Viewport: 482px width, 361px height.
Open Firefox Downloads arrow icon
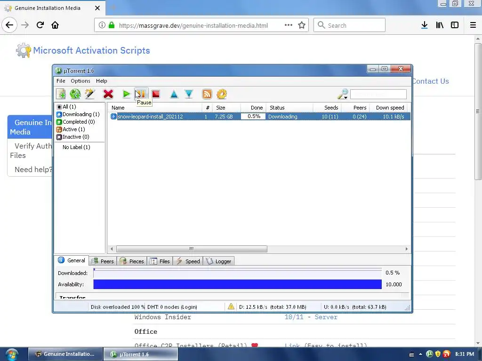pos(425,25)
